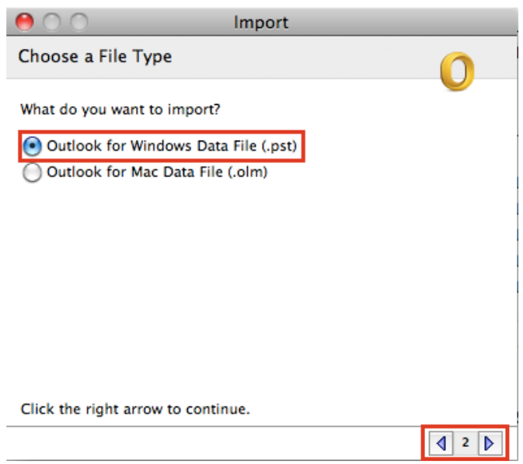The width and height of the screenshot is (523, 464).
Task: Go back with the left arrow
Action: (x=441, y=443)
